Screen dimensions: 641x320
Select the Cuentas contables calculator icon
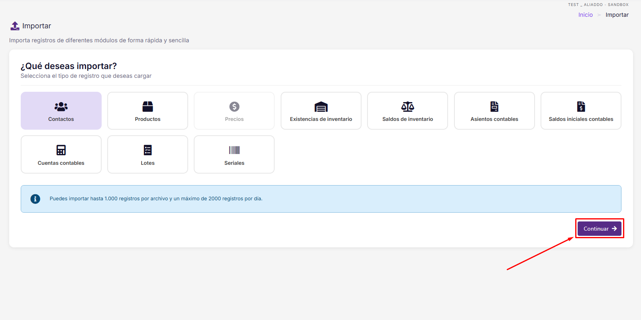[61, 150]
